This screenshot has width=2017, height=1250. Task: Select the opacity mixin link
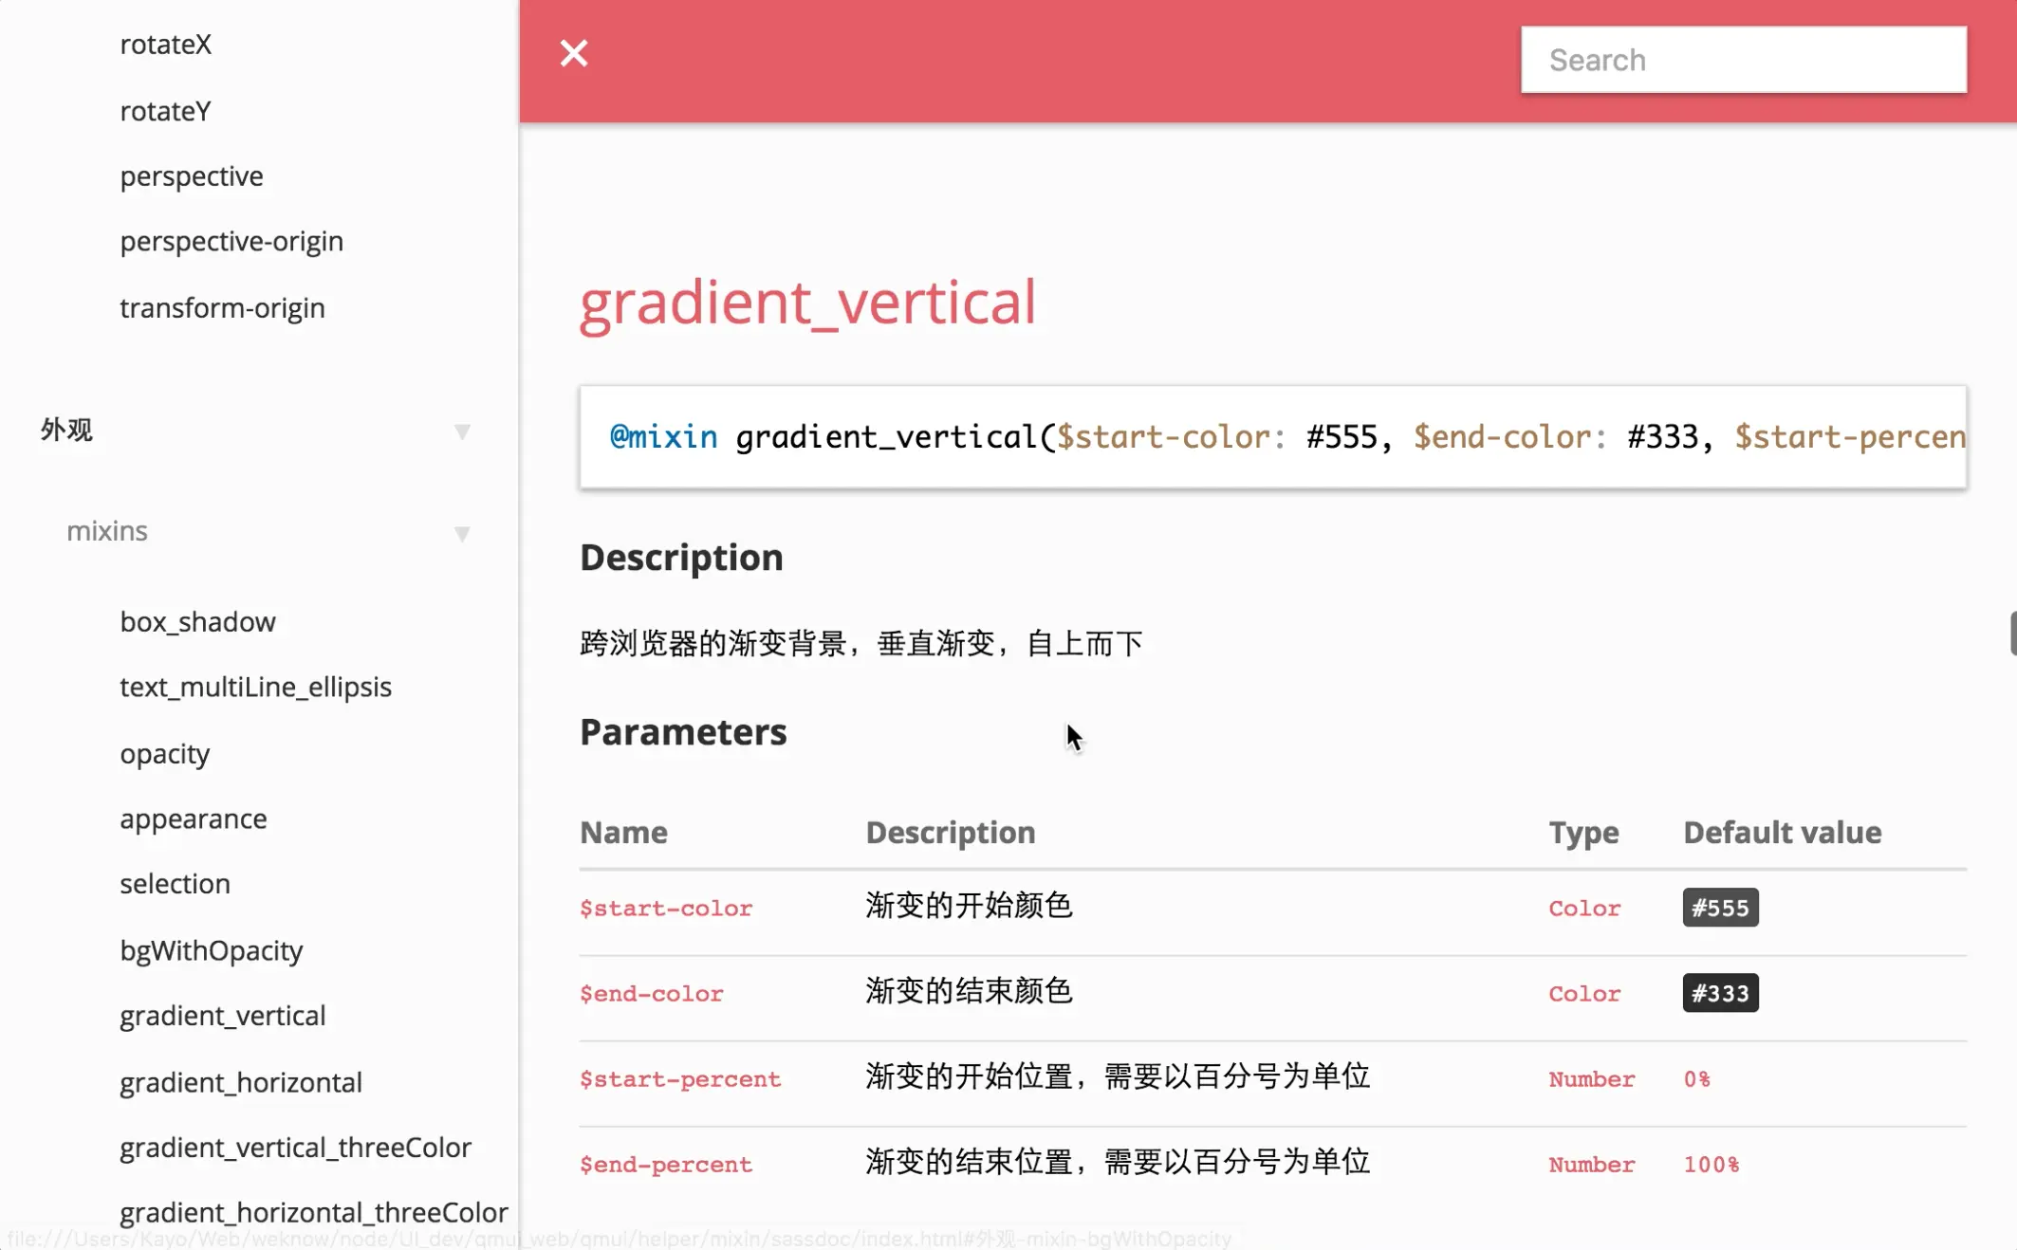point(164,754)
